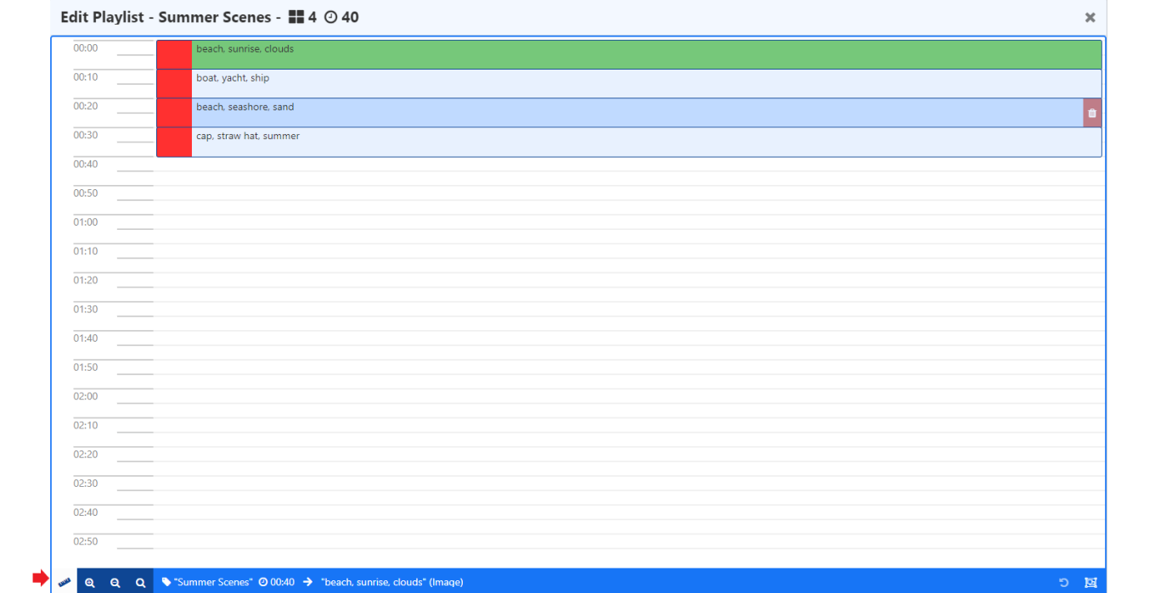The image size is (1155, 593).
Task: Click red thumbnail of 'beach, sunrise, clouds'
Action: coord(174,54)
